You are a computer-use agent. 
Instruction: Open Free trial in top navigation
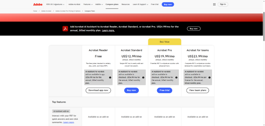[155, 4]
